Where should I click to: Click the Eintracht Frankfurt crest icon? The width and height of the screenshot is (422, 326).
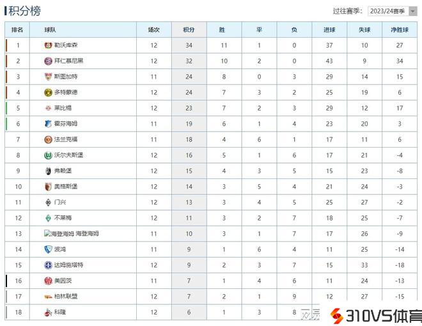pyautogui.click(x=48, y=139)
